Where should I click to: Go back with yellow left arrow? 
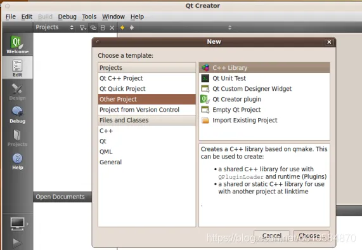[122, 27]
